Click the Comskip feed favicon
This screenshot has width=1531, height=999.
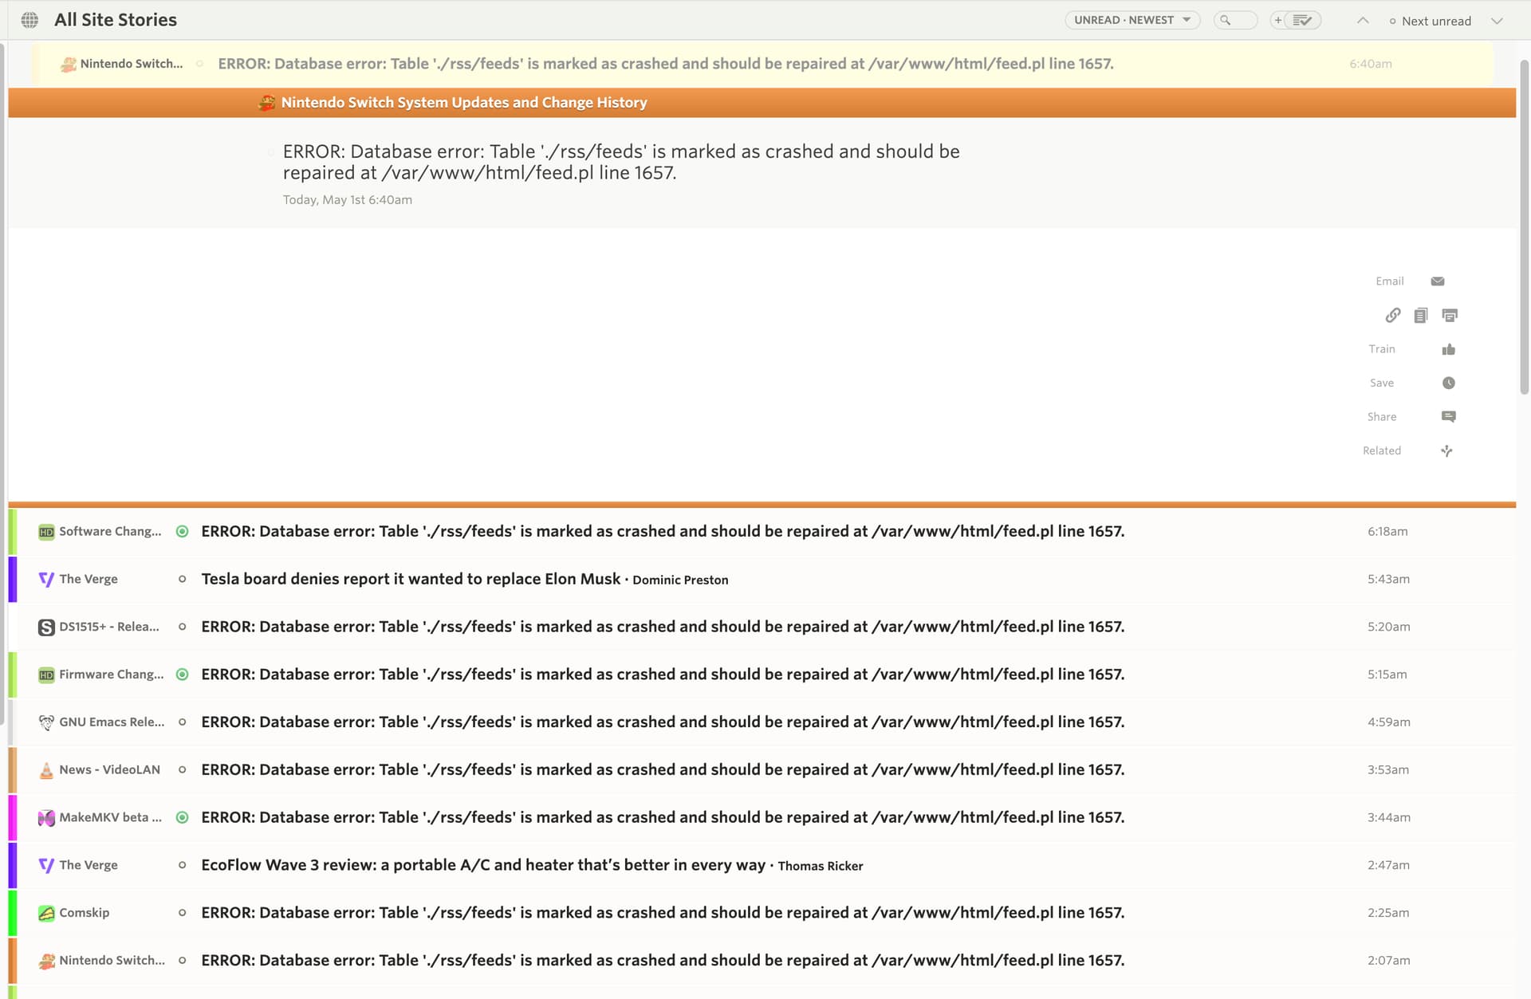tap(46, 913)
